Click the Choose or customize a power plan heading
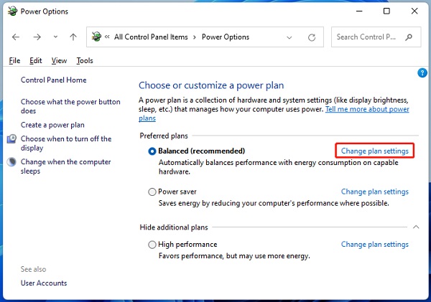Viewport: 431px width, 302px height. click(211, 85)
